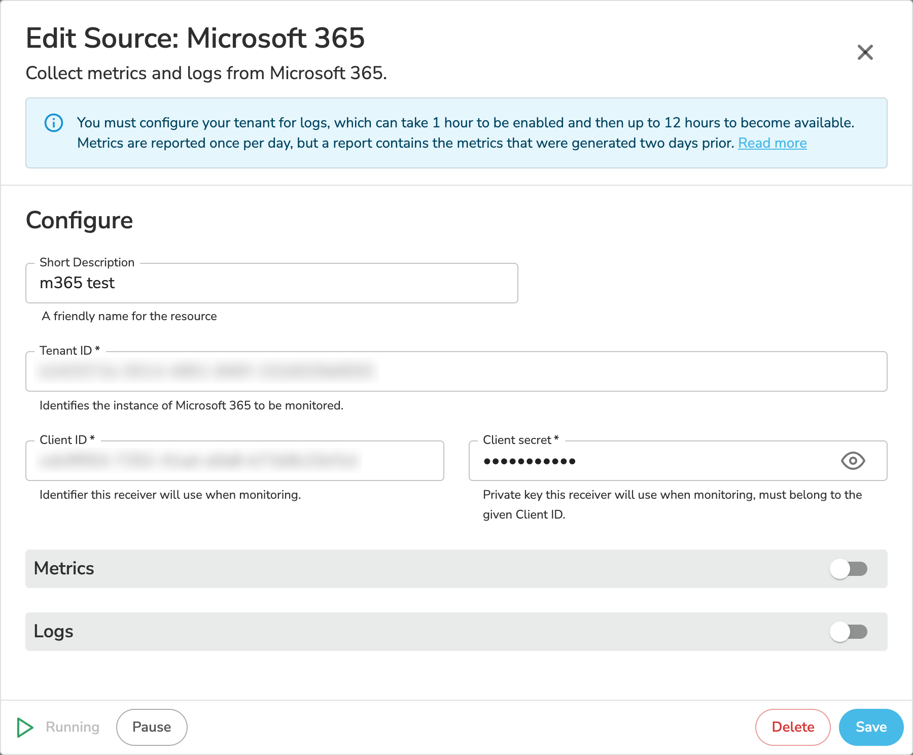Focus the Client ID input field
Image resolution: width=913 pixels, height=755 pixels.
point(235,461)
